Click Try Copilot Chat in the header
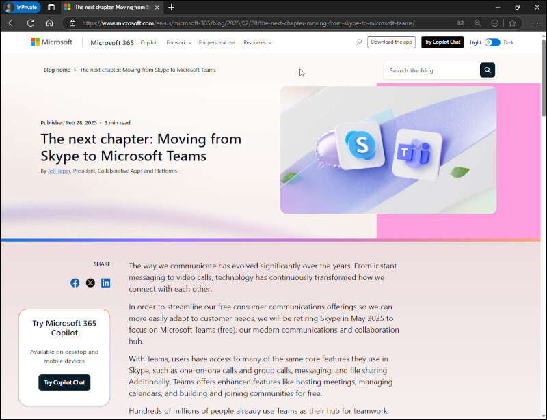The width and height of the screenshot is (547, 420). (442, 42)
